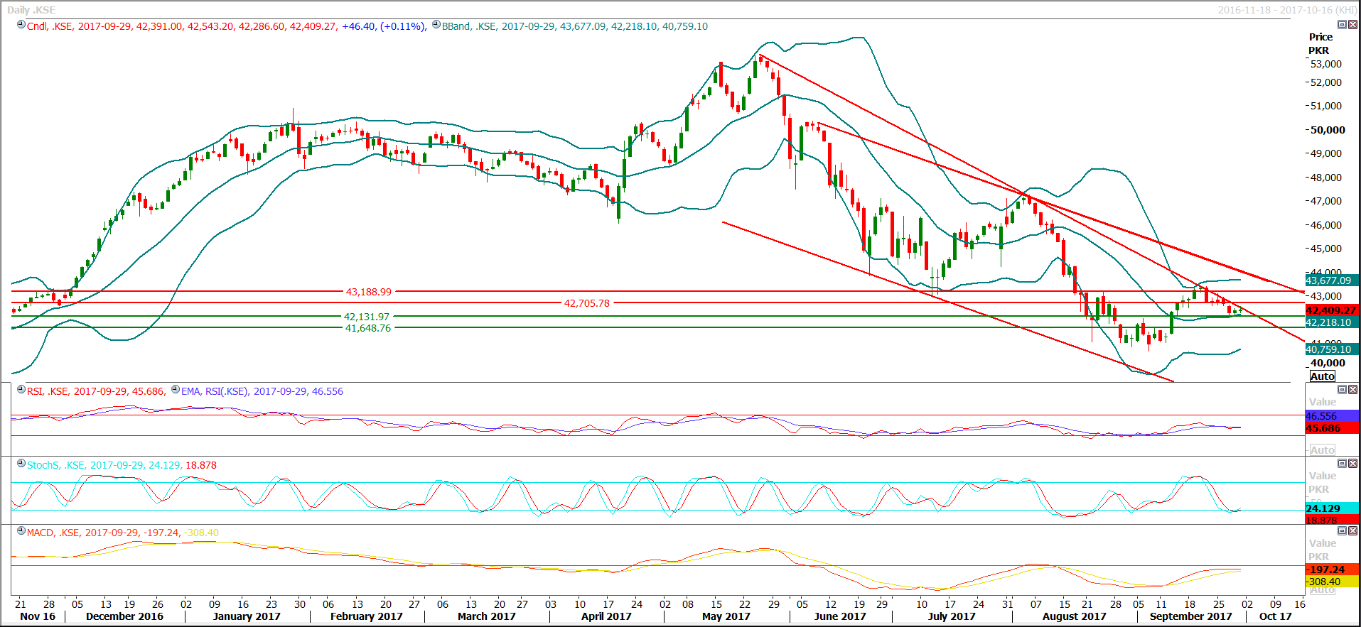Click the clock icon beside RSI label
The image size is (1361, 627).
(21, 390)
